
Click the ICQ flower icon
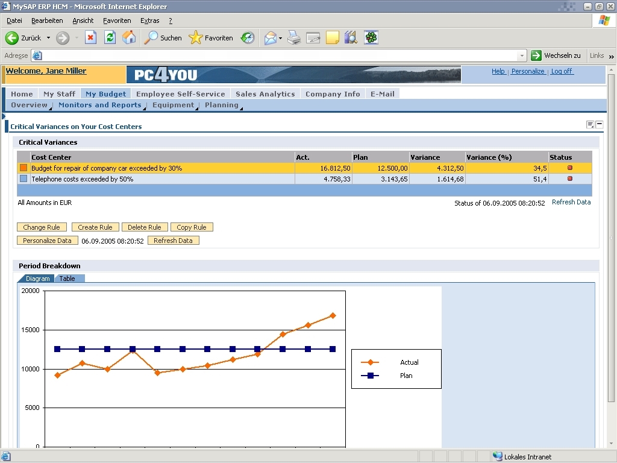click(x=371, y=38)
